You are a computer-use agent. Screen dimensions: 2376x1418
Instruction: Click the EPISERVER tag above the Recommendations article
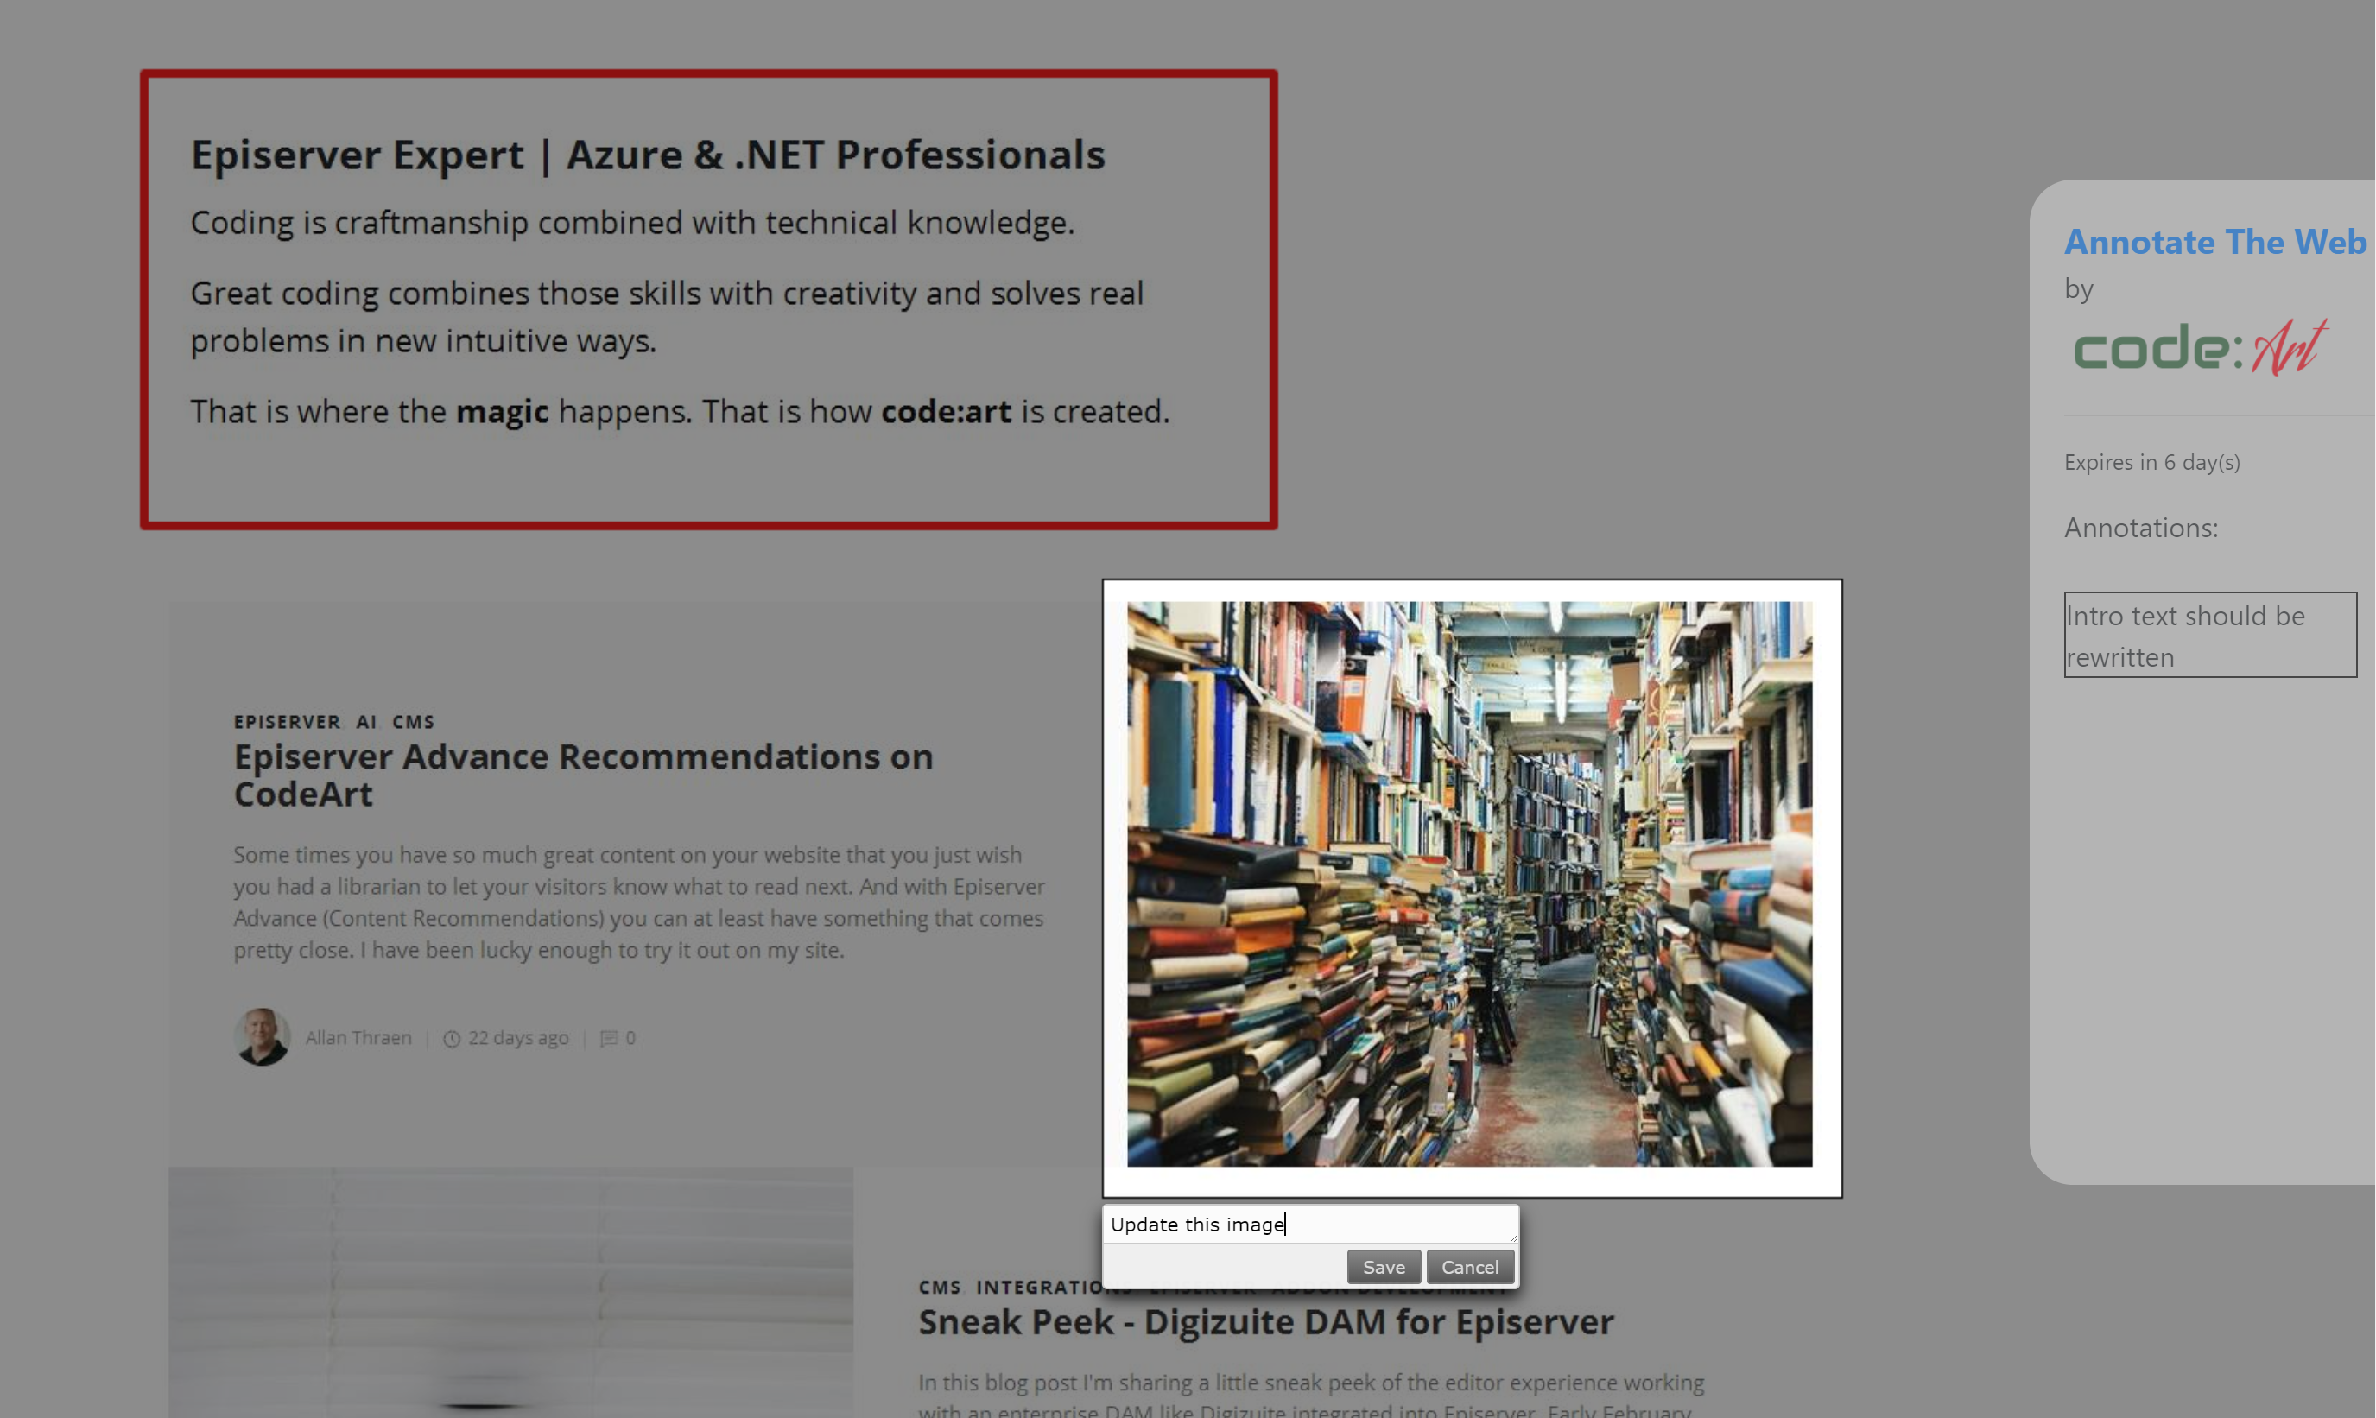[287, 722]
